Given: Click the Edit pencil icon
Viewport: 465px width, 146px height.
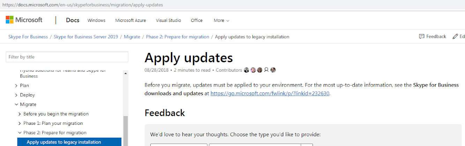Looking at the screenshot, I should pos(455,36).
